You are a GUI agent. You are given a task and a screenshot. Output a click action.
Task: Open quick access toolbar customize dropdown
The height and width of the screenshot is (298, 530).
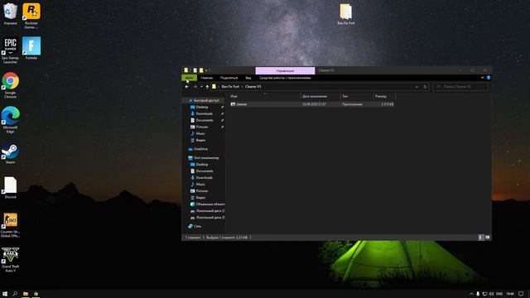point(206,70)
